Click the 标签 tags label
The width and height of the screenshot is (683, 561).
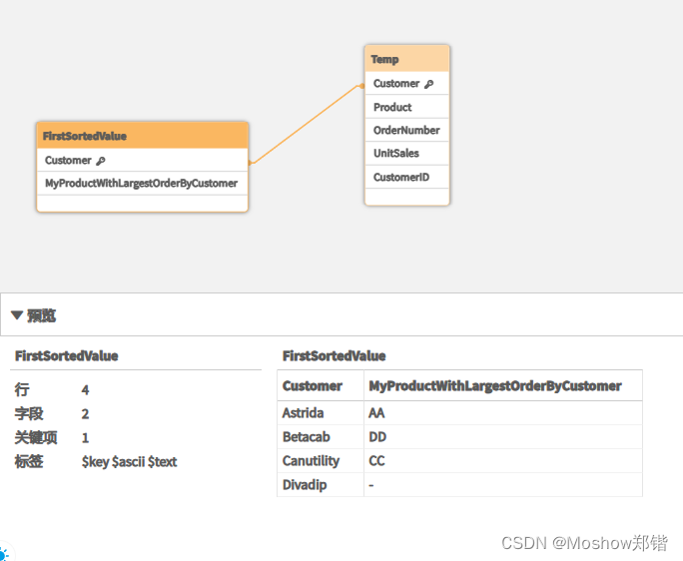[29, 461]
